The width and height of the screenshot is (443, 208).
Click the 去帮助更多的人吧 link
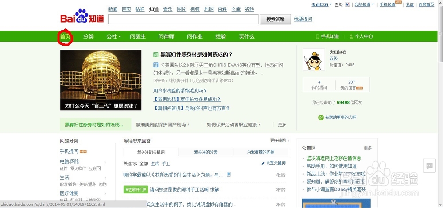[341, 117]
